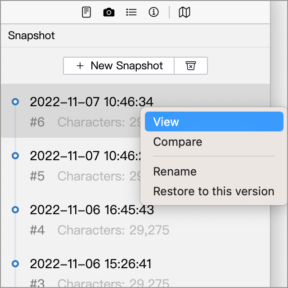Select Restore to this version

[214, 191]
